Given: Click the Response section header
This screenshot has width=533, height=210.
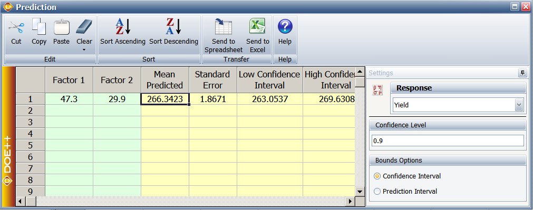Looking at the screenshot, I should (x=458, y=88).
